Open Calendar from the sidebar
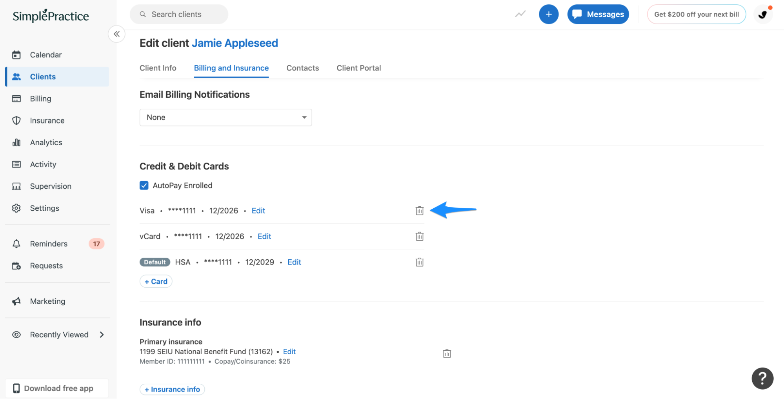 tap(45, 55)
